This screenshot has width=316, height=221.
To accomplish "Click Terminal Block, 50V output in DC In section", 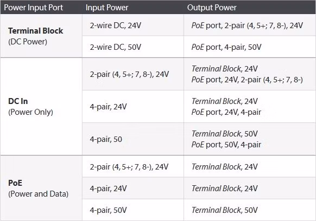I will 224,134.
